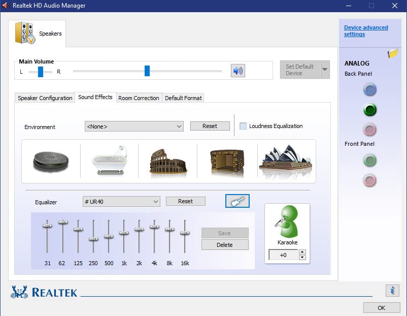The width and height of the screenshot is (407, 316).
Task: Enable the Loudness Equalization checkbox
Action: click(x=243, y=126)
